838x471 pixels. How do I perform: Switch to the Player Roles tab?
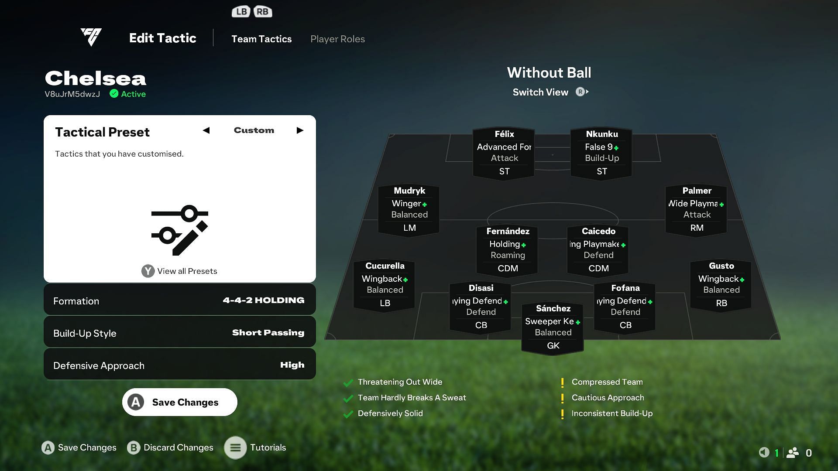[x=337, y=38]
